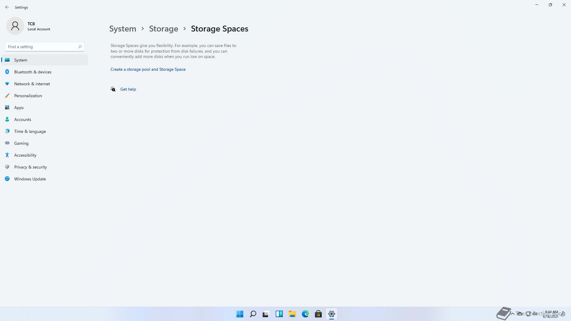The image size is (571, 321).
Task: Select System in the sidebar
Action: click(x=45, y=60)
